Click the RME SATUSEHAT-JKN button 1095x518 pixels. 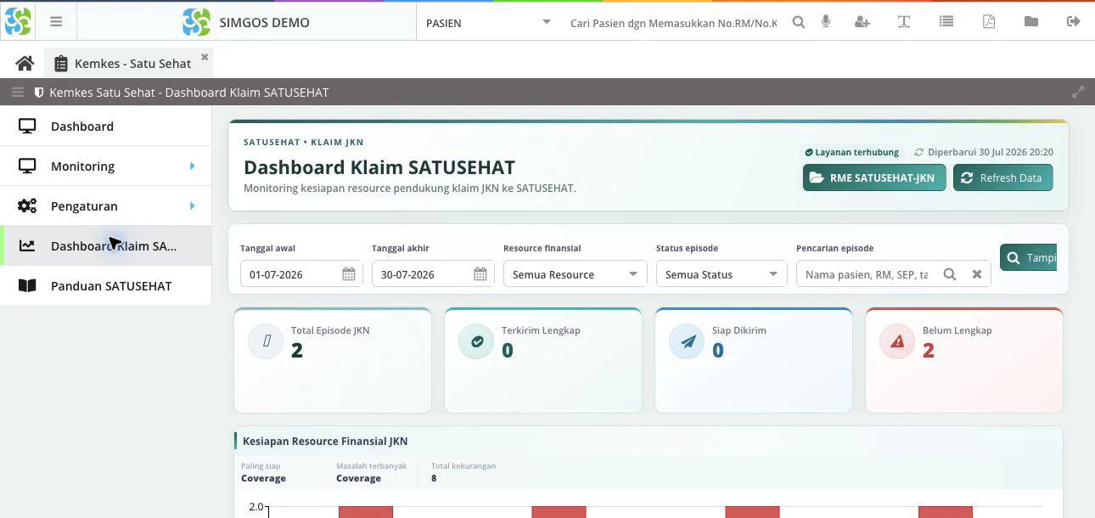point(874,178)
